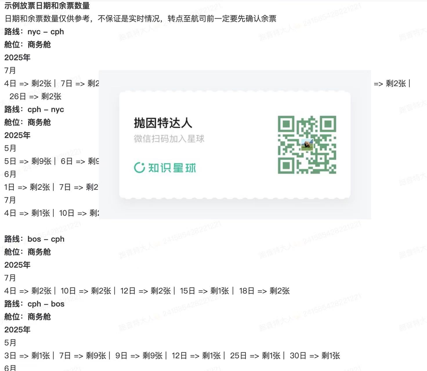Image resolution: width=427 pixels, height=371 pixels.
Task: Click the entry 18日 => 剩2张
Action: [264, 291]
